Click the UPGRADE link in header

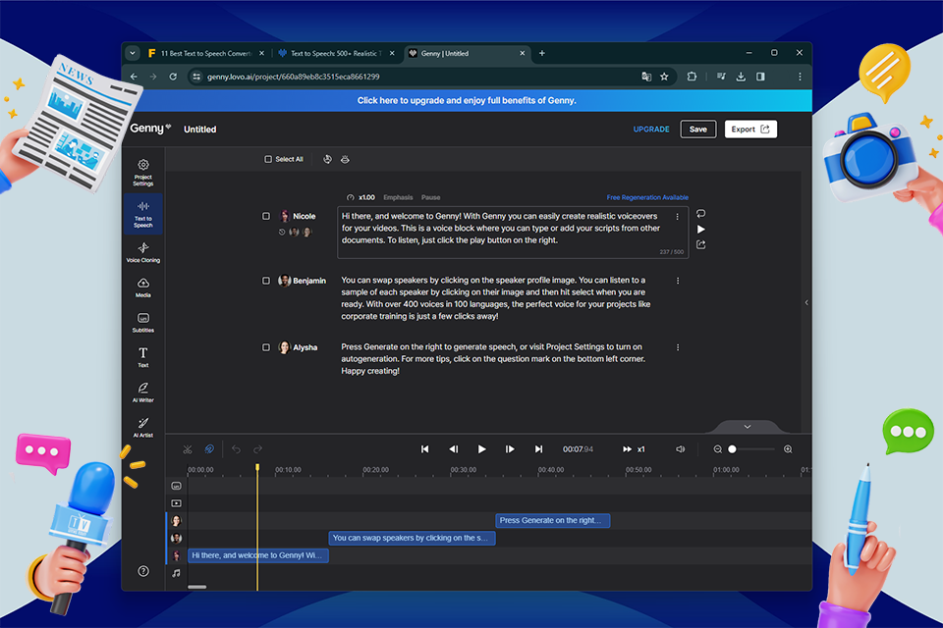(x=651, y=130)
